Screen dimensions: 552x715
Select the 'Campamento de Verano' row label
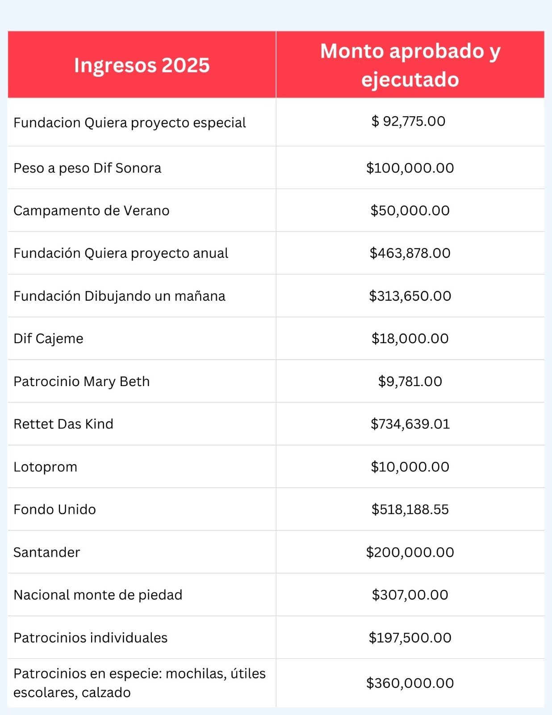coord(92,210)
